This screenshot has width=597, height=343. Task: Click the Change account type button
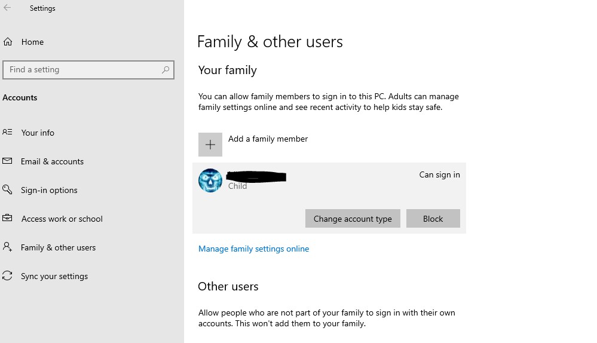coord(353,219)
